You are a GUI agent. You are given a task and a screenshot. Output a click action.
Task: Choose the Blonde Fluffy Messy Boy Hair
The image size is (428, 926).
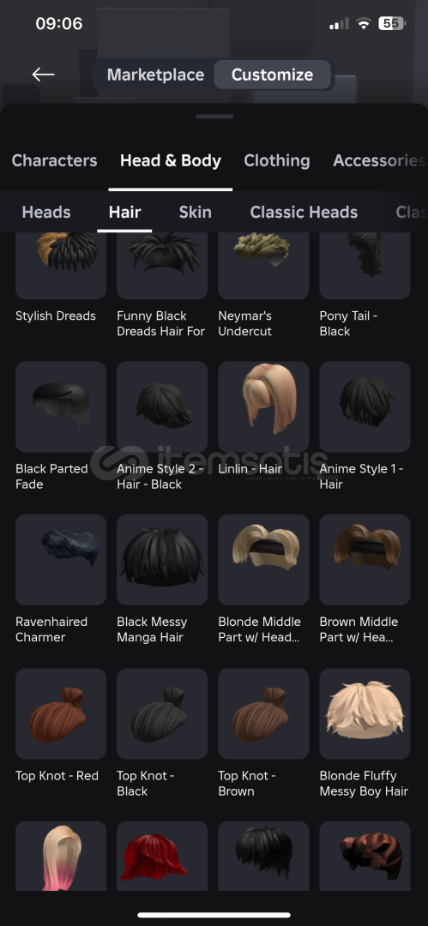[x=365, y=713]
